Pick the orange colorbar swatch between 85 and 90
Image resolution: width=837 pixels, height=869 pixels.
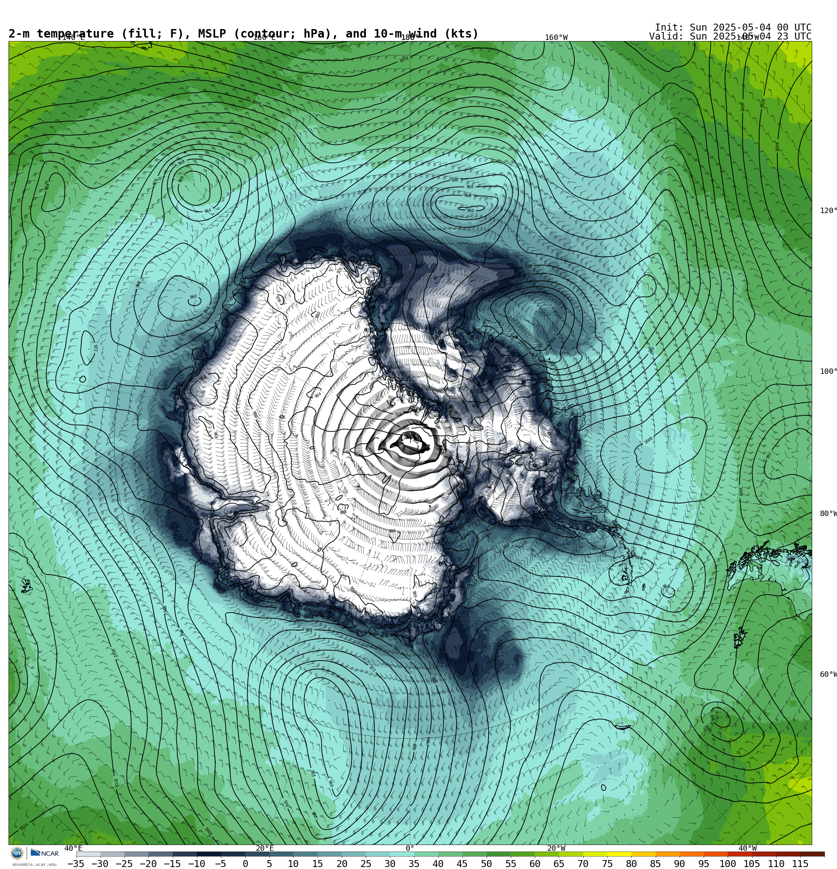point(668,854)
